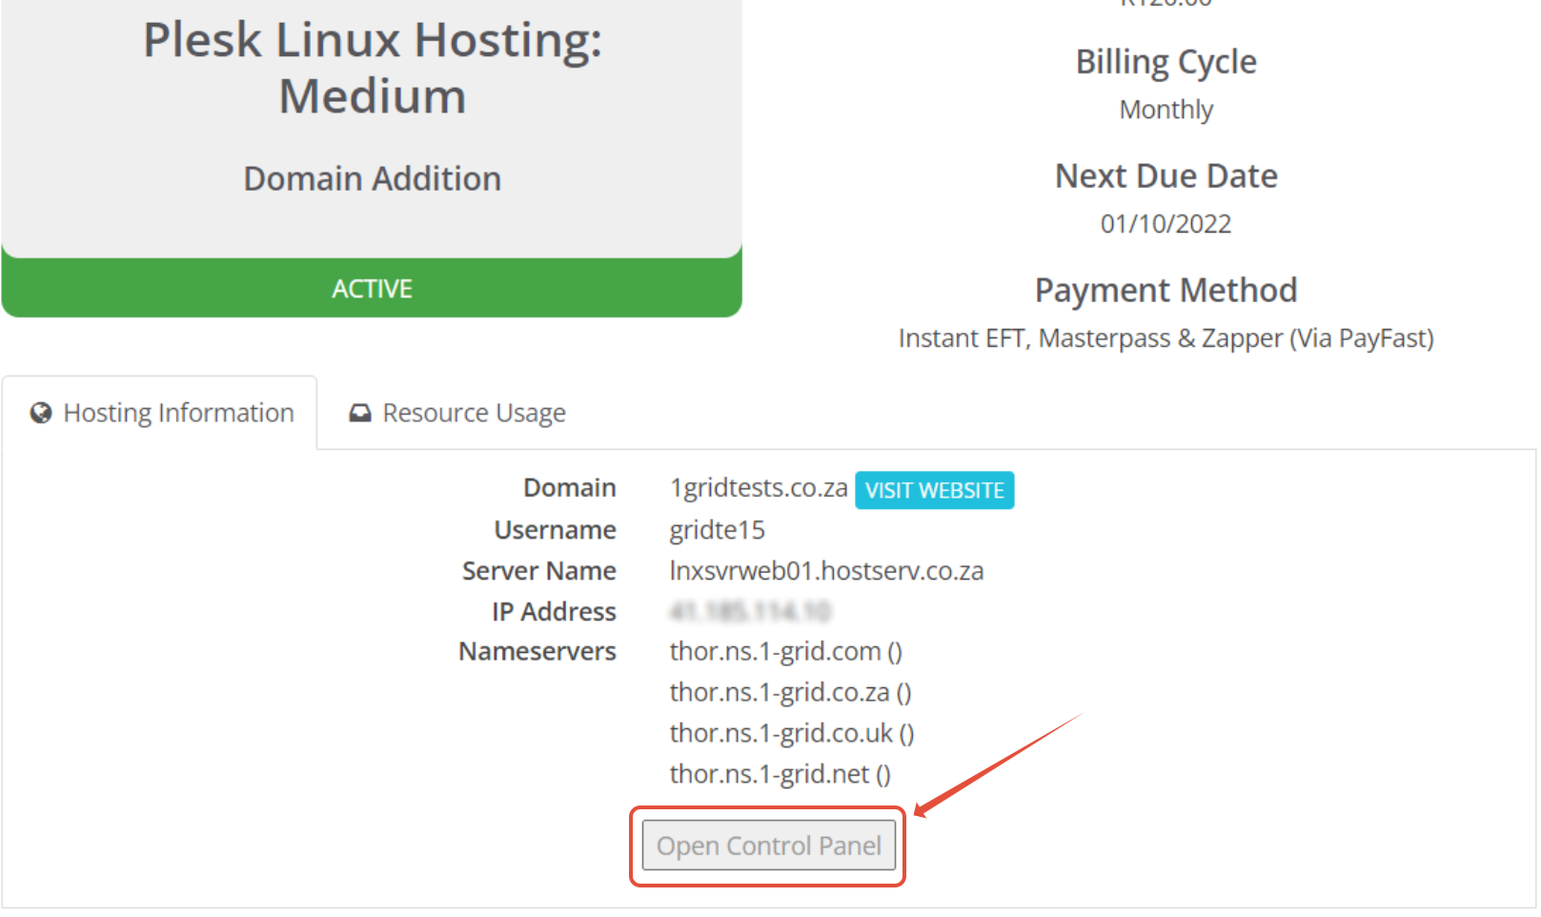Select the server name lnxsvrweb01.hostserv.co.za

826,571
